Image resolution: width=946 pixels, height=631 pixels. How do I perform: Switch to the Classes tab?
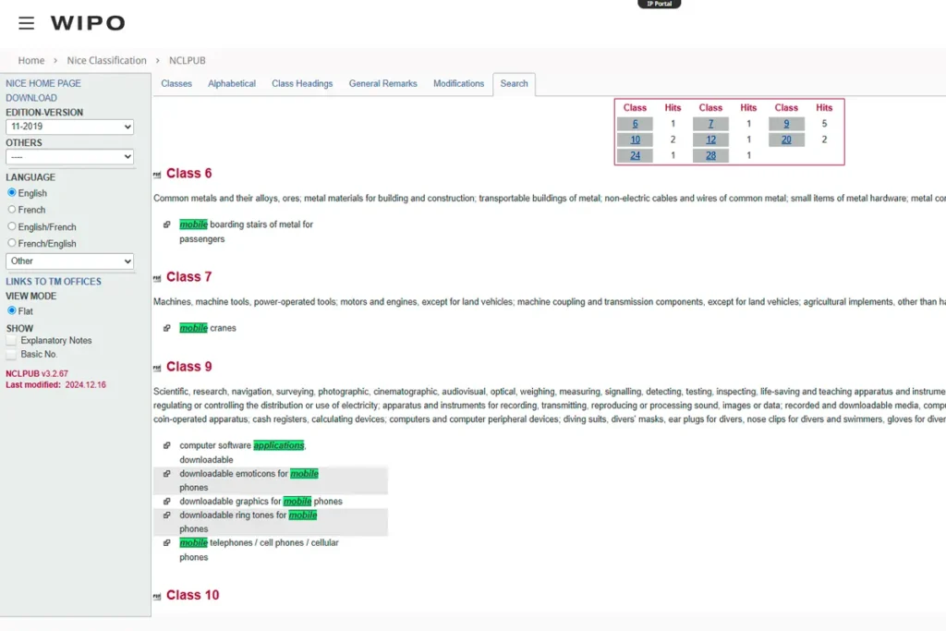click(176, 84)
